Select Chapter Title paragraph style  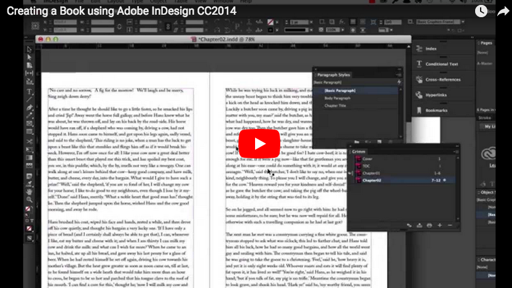[x=336, y=106]
